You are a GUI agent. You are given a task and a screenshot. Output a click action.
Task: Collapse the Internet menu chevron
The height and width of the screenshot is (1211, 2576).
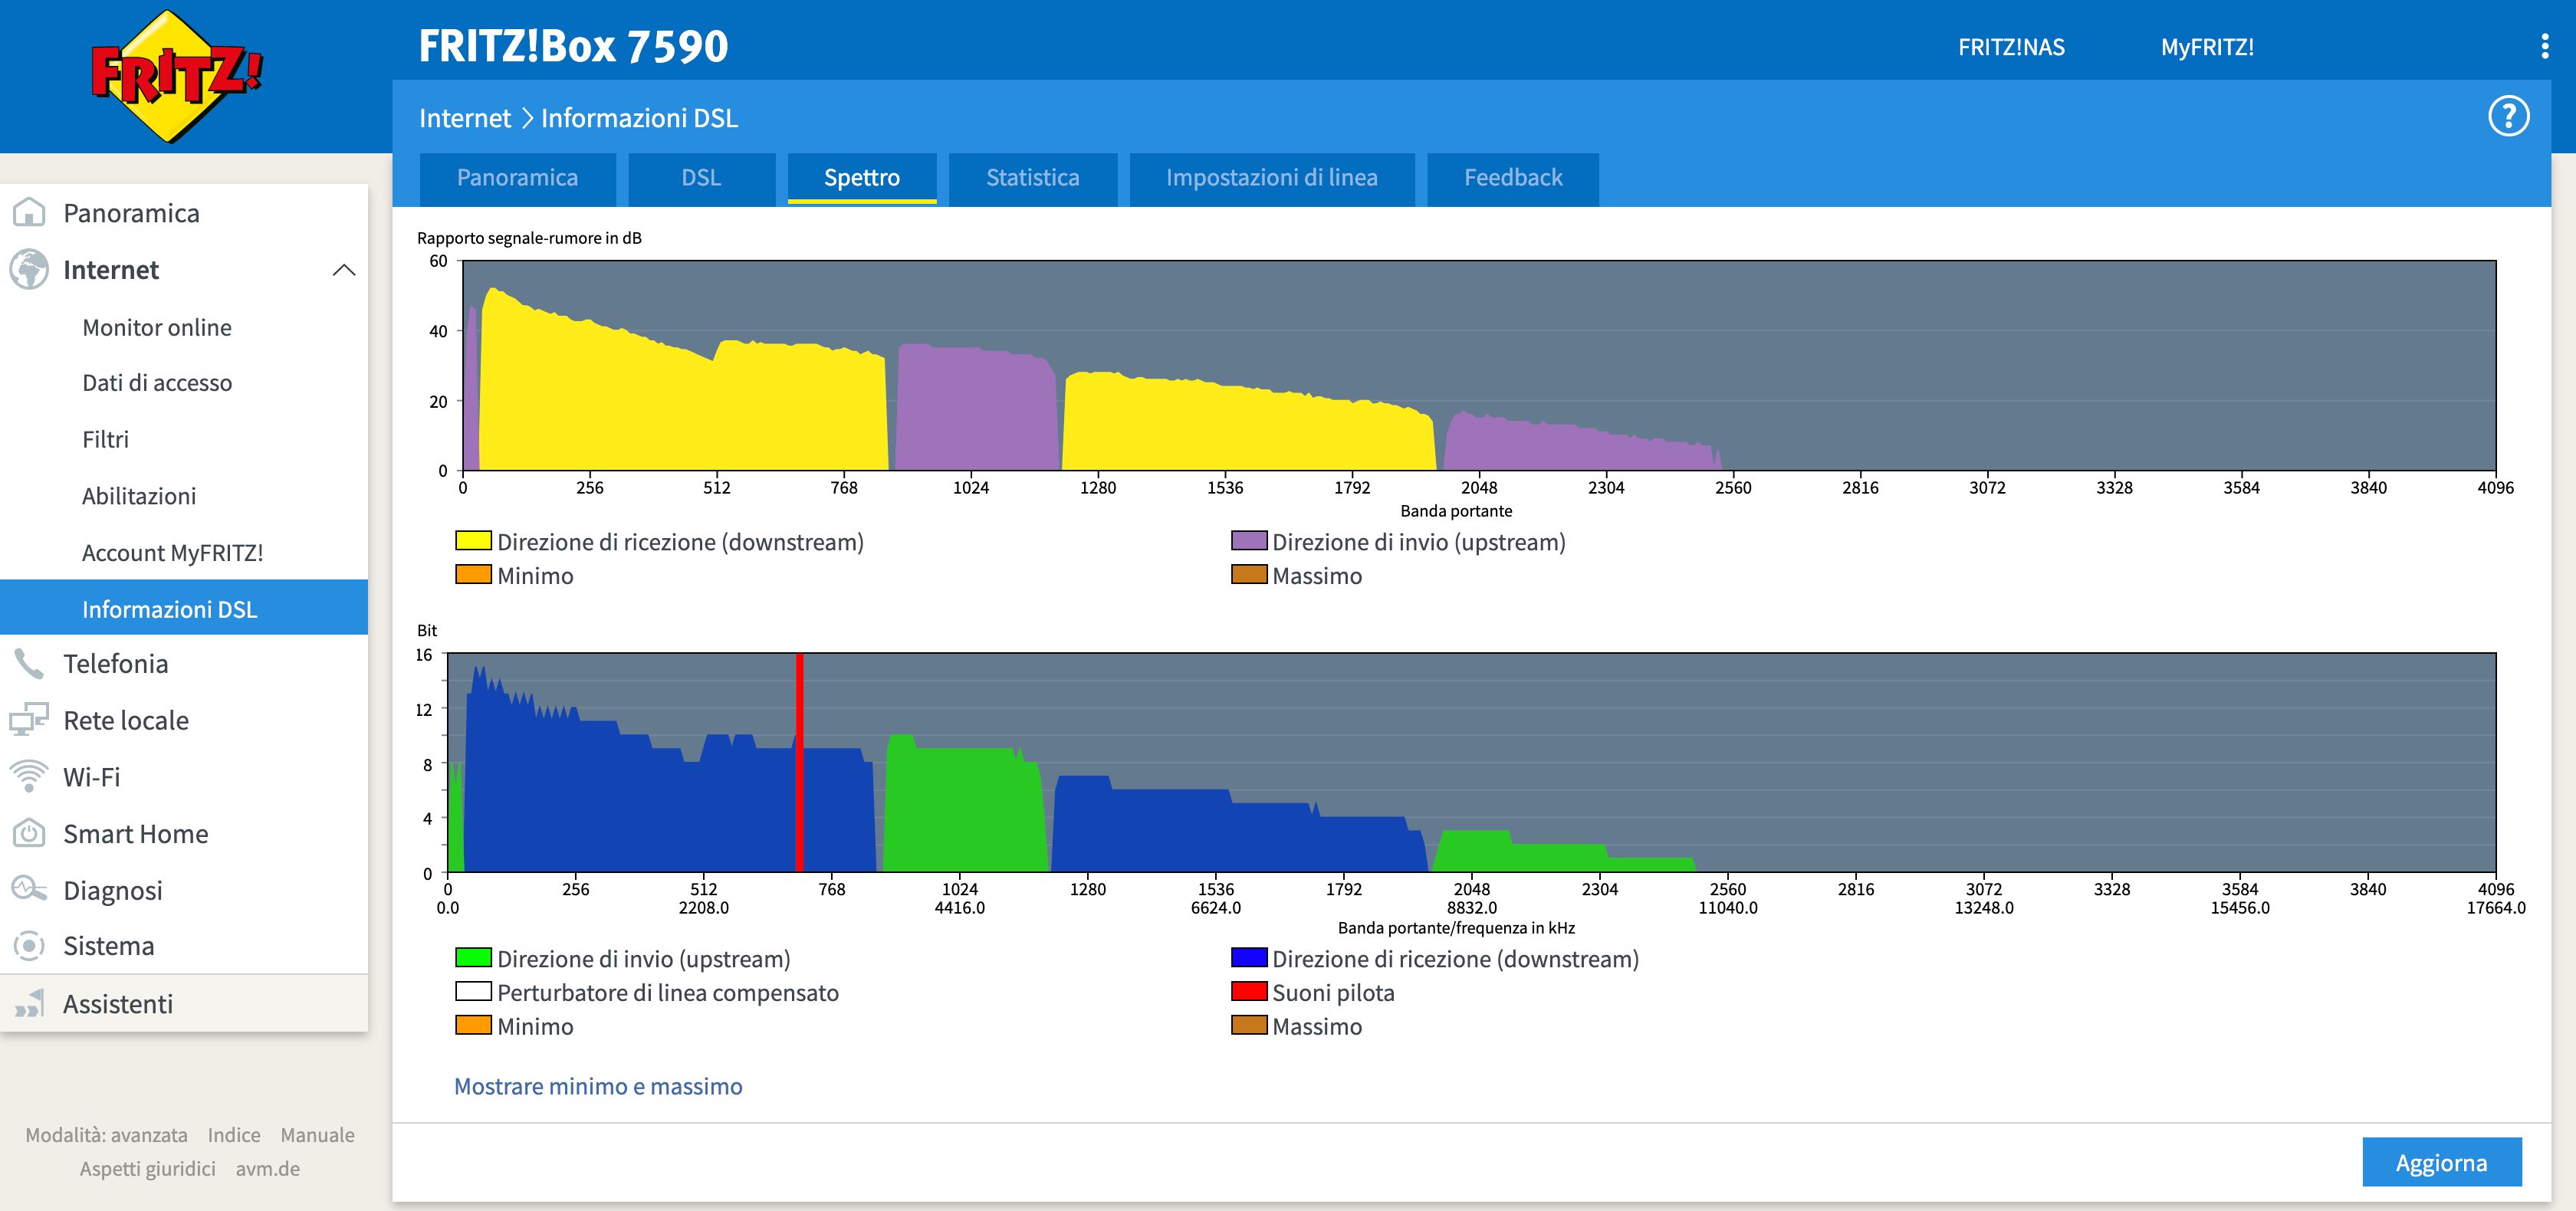[343, 270]
